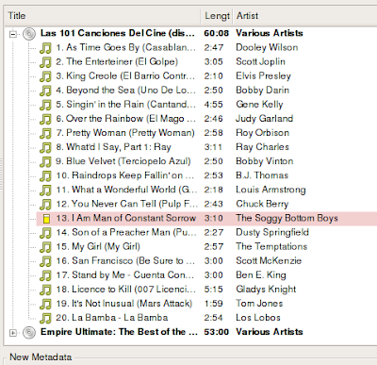Click the note icon beside Raindrops Keep Fallin'

coord(45,176)
